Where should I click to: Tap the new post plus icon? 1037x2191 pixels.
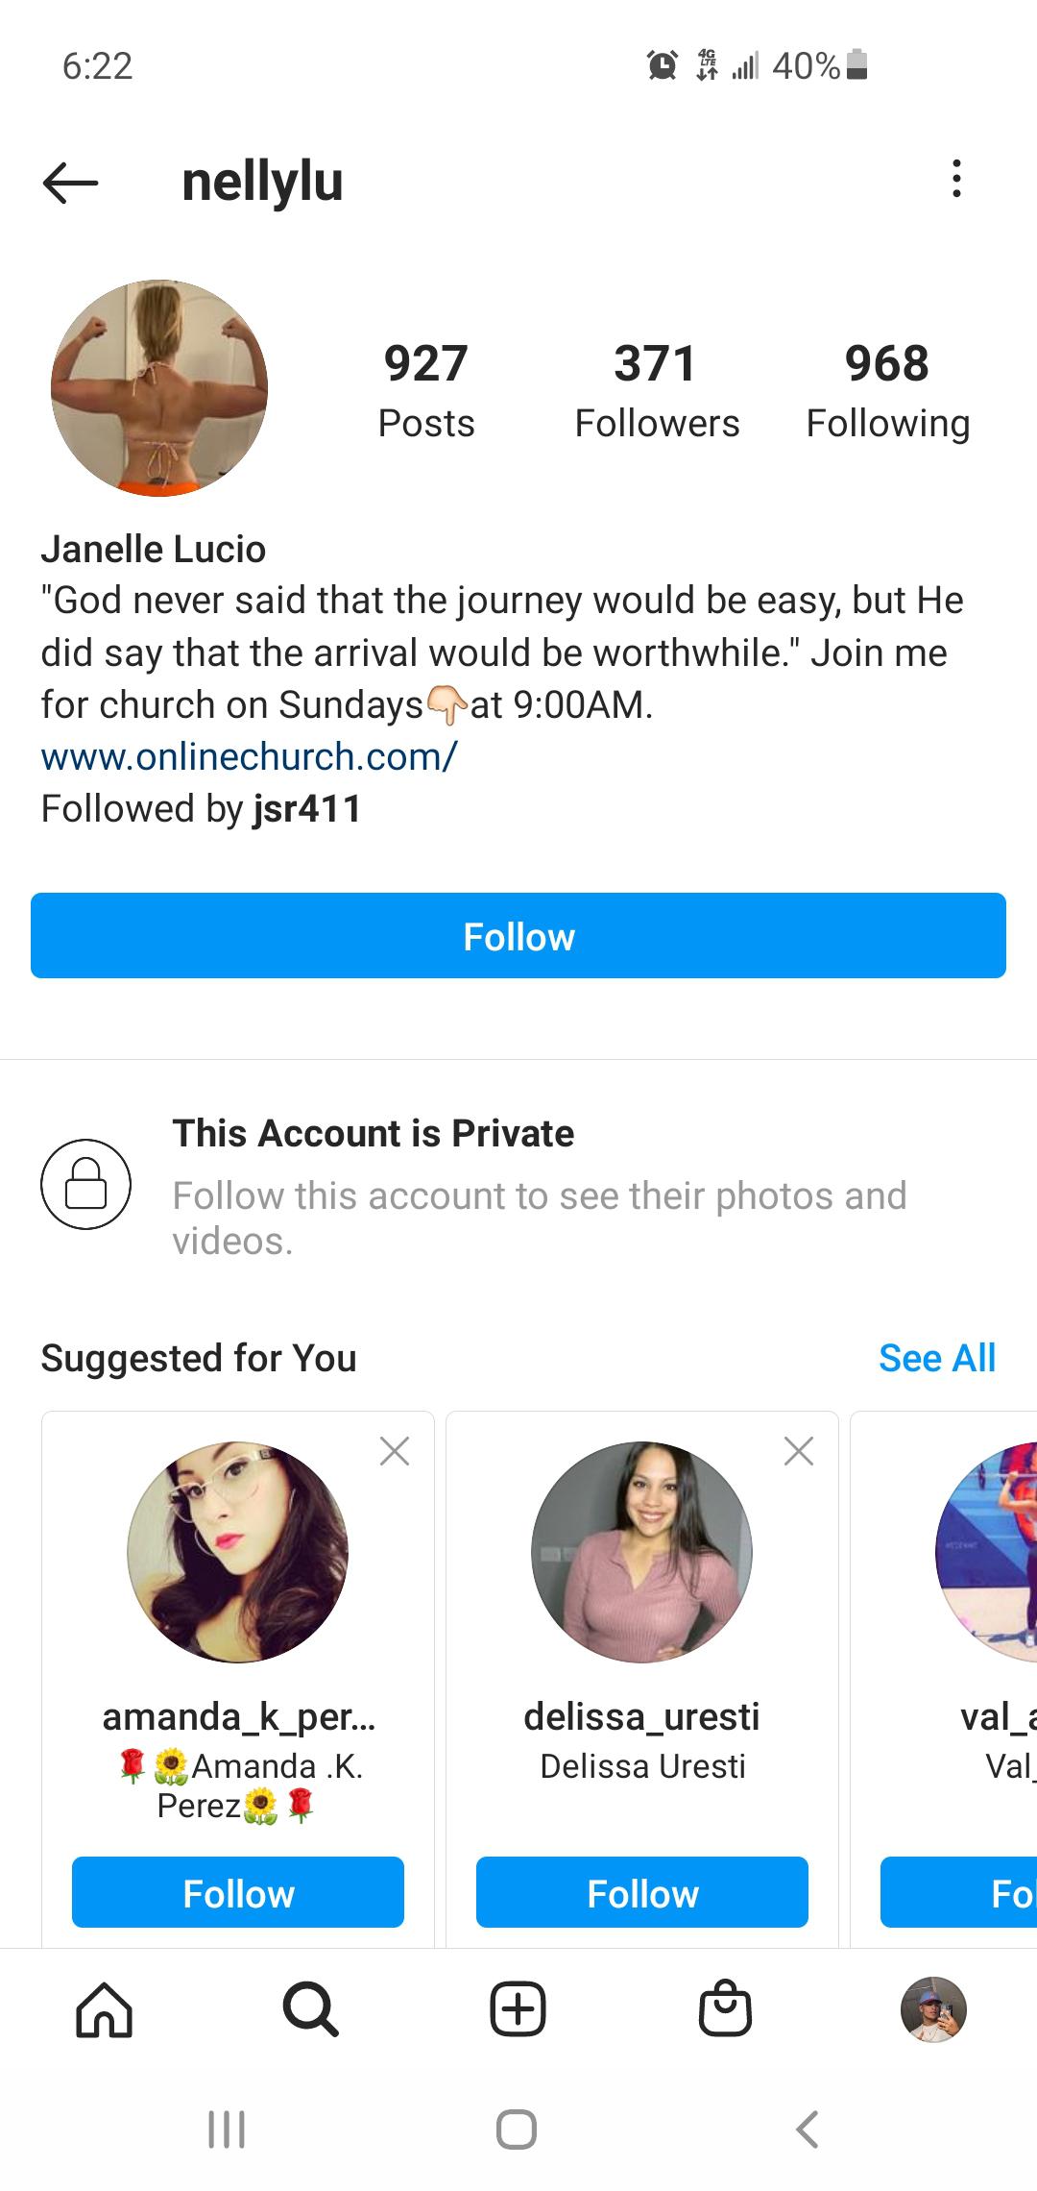(x=518, y=2008)
